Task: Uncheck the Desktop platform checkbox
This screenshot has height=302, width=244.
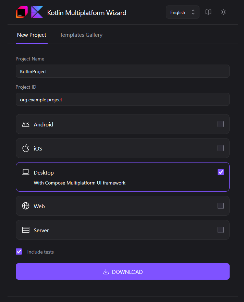Action: pyautogui.click(x=221, y=172)
